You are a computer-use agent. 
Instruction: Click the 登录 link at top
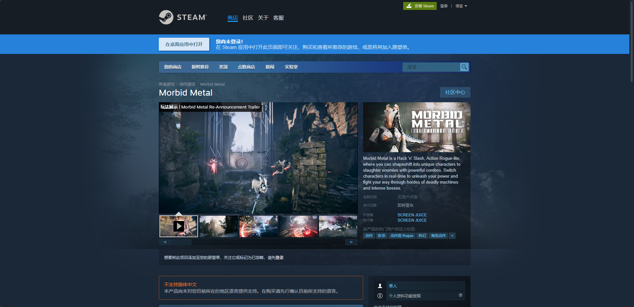point(444,6)
